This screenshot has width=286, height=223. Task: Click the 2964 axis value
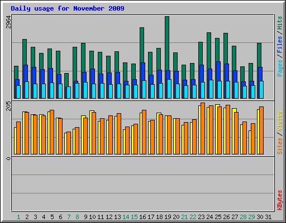coord(8,22)
